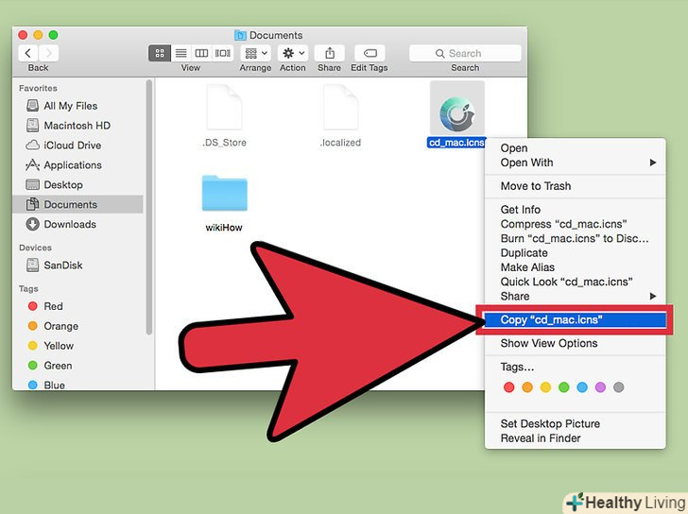The width and height of the screenshot is (688, 514).
Task: Click the forward navigation arrow
Action: 49,54
